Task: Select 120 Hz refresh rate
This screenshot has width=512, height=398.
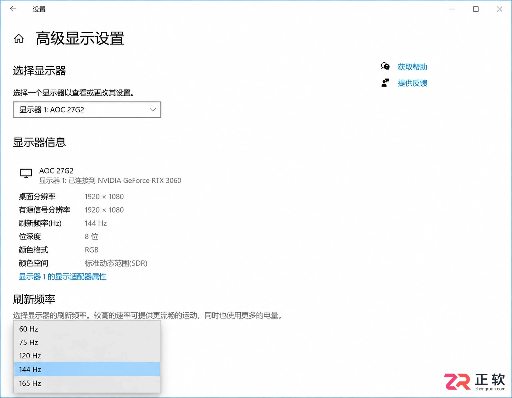Action: coord(87,356)
